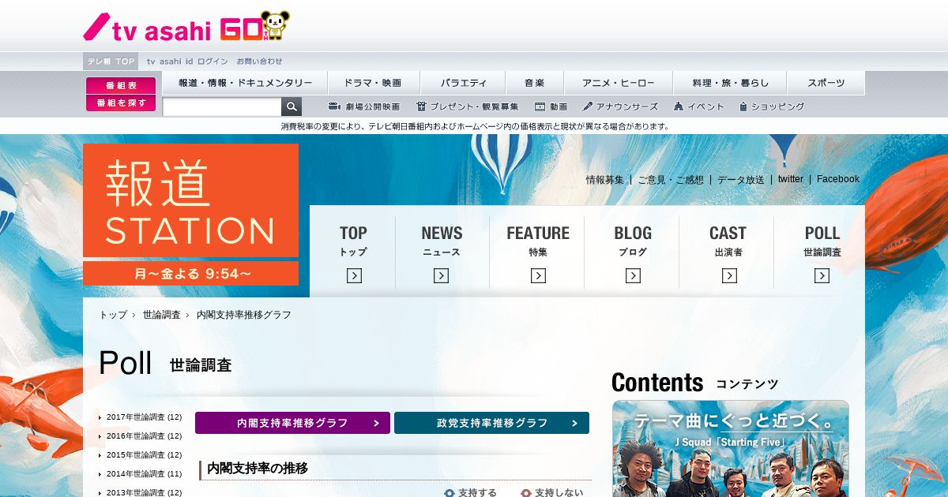Open 報道・情報・ドキュメンタリー menu
Screen dimensions: 948x497
[x=245, y=83]
